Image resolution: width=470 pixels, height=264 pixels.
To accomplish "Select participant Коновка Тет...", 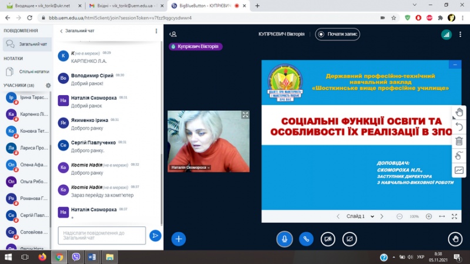I will pyautogui.click(x=27, y=131).
